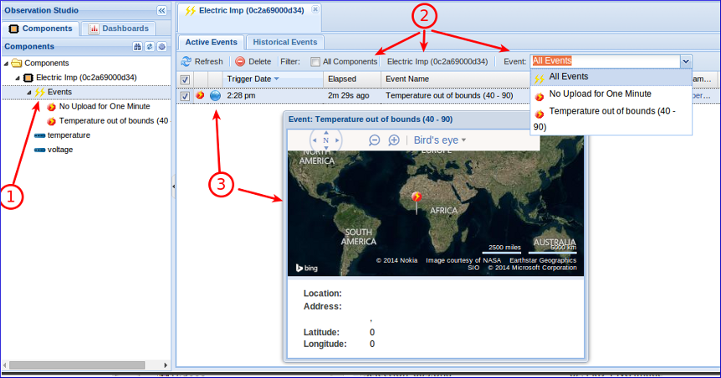Select the voltage item in component tree
Screen dimensions: 721x378
(59, 150)
